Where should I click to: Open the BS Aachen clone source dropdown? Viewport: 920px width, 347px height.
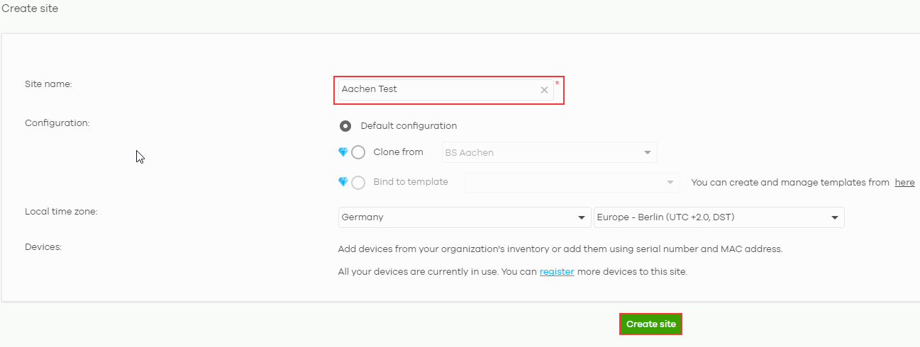click(548, 152)
